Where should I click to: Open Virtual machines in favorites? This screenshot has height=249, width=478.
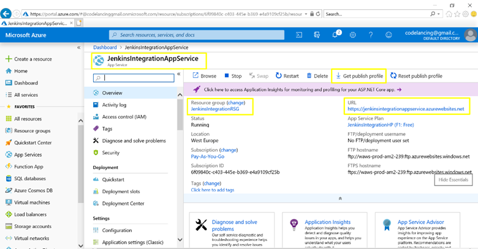click(28, 203)
